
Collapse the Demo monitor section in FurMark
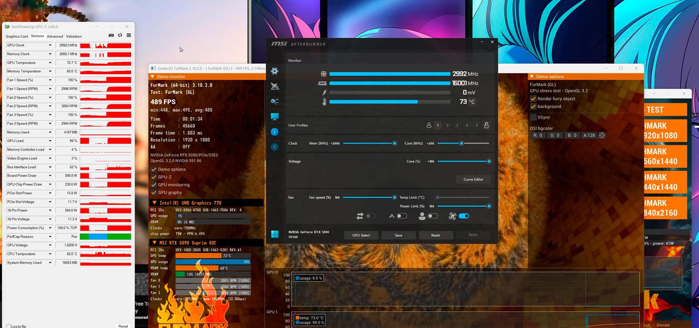[x=153, y=76]
